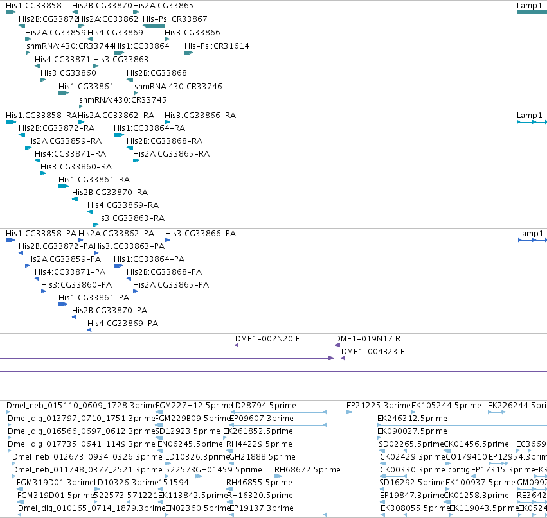Select the DME1-002N20.F BAC end label
This screenshot has width=547, height=518.
coord(267,339)
